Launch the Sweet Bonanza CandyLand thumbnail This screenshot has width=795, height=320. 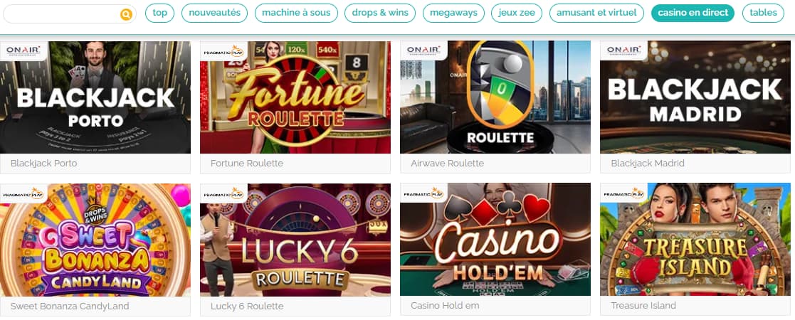95,240
